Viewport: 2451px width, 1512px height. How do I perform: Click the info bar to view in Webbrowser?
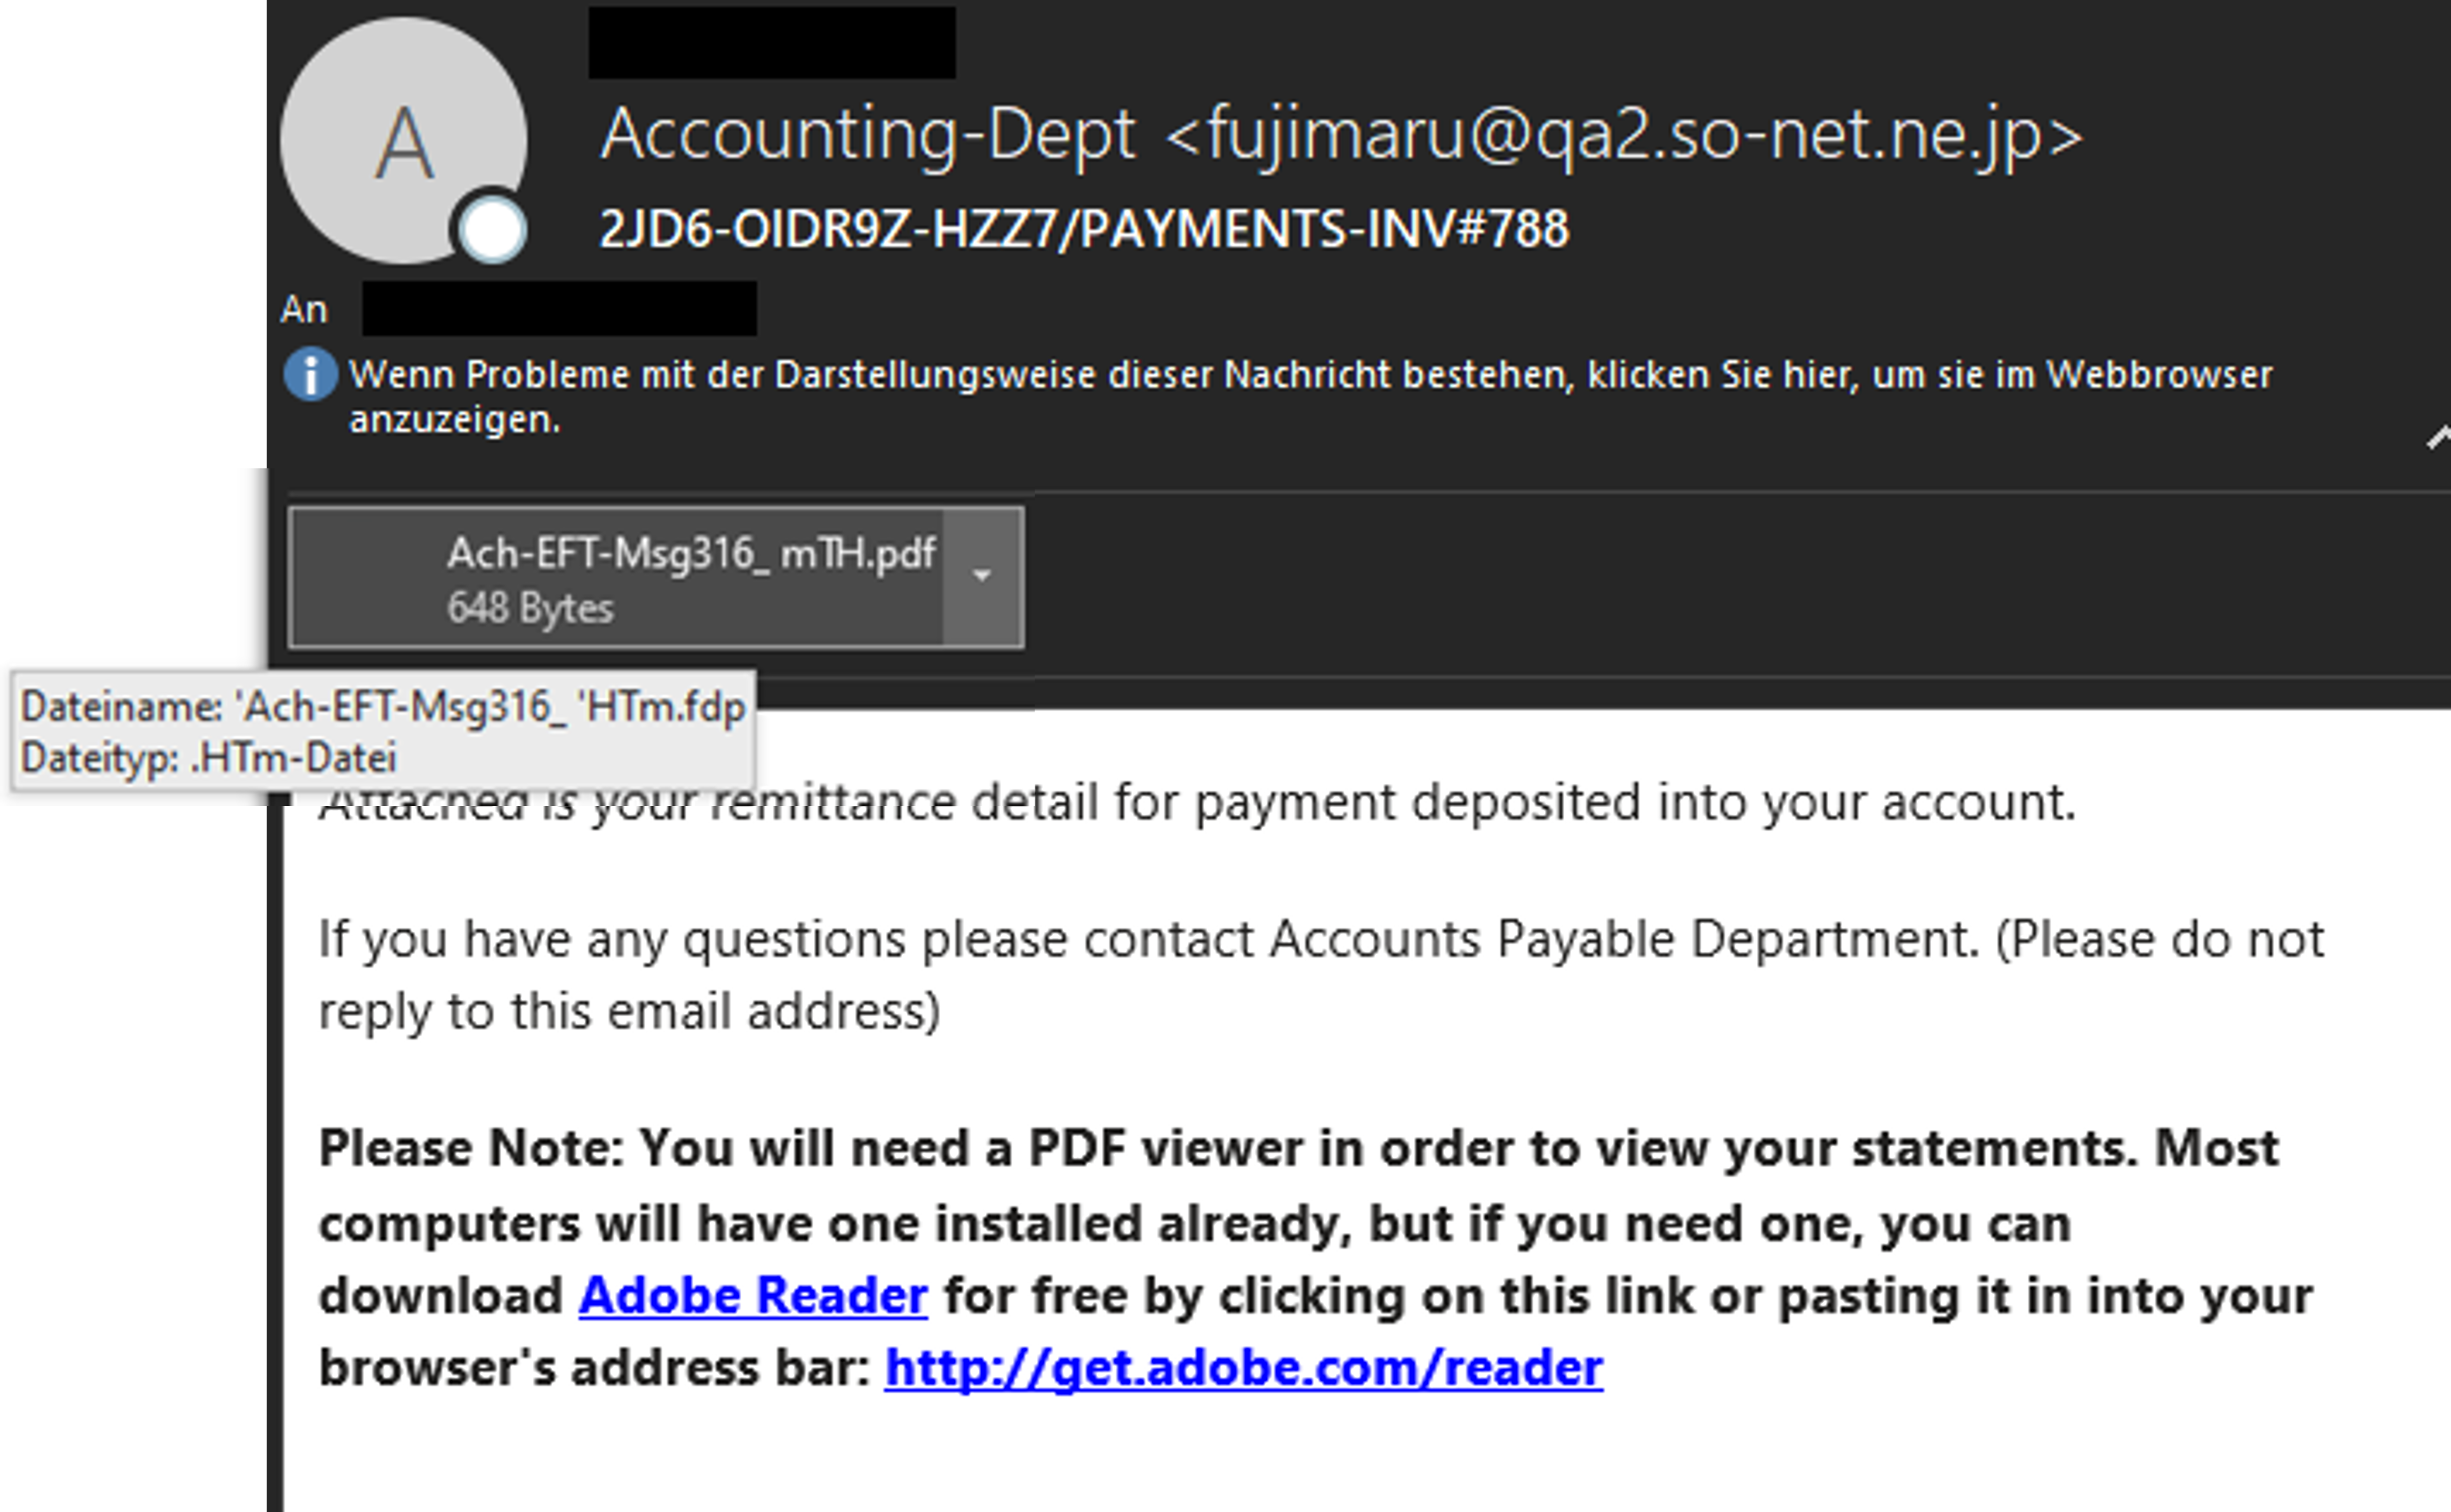1310,396
